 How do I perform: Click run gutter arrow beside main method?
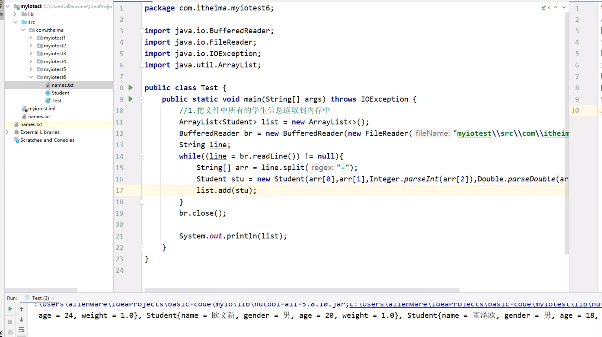131,99
